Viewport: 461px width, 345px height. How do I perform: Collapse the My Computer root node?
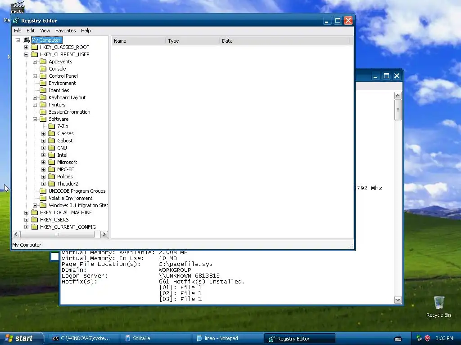click(18, 40)
